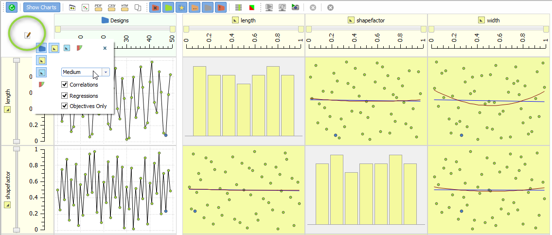This screenshot has width=552, height=235.
Task: Click the monitor play icon
Action: tap(269, 7)
